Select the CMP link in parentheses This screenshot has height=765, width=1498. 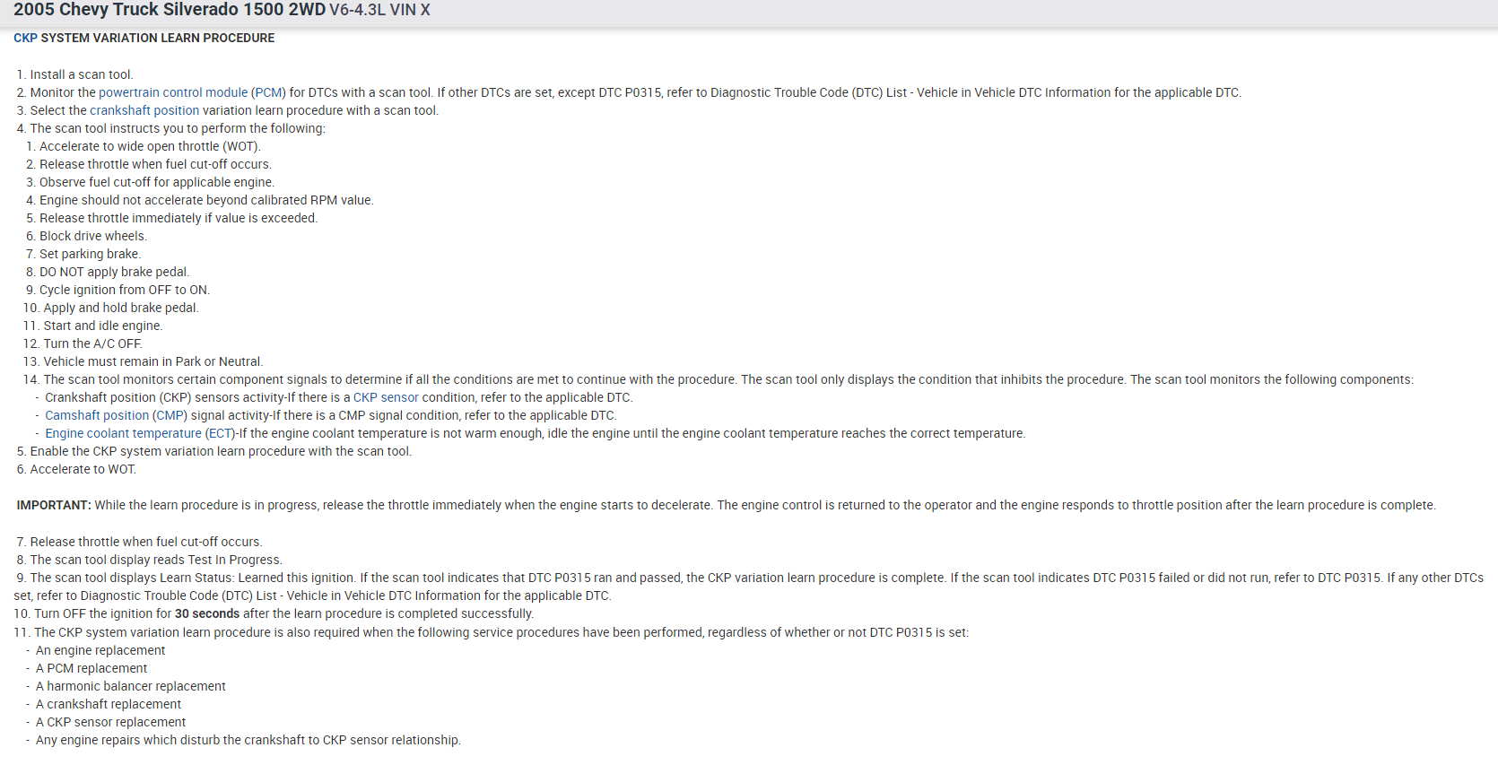coord(170,415)
